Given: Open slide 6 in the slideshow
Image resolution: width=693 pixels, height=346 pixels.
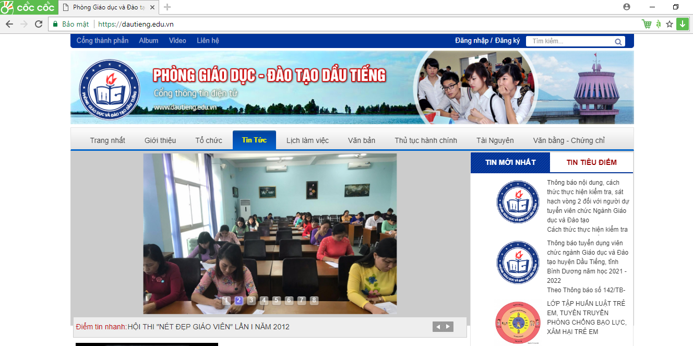Looking at the screenshot, I should click(x=289, y=300).
